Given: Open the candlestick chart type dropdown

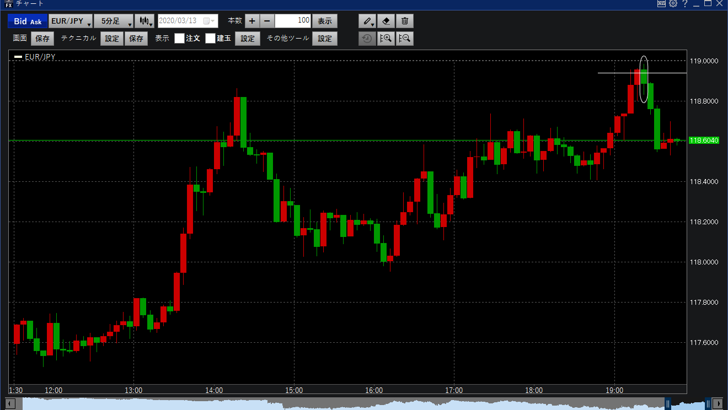Looking at the screenshot, I should point(145,21).
